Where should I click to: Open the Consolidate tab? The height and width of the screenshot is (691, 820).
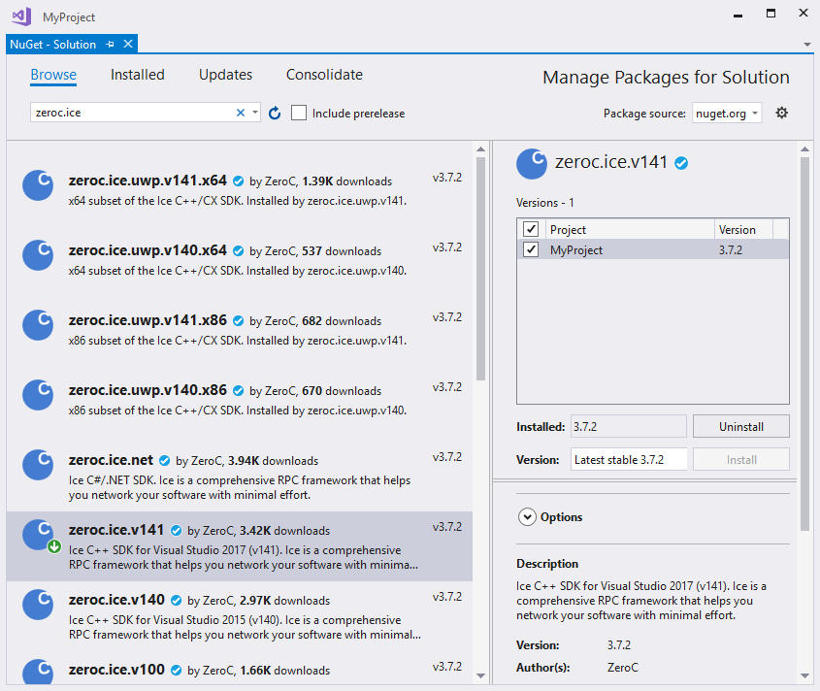[324, 75]
